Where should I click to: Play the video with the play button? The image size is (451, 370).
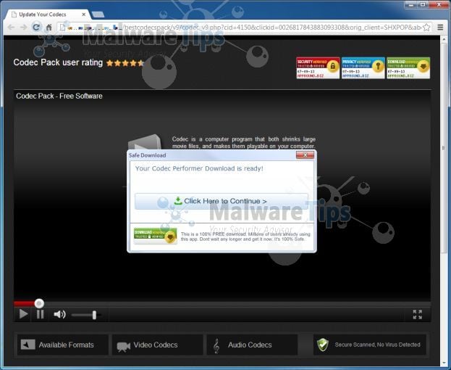pyautogui.click(x=23, y=314)
